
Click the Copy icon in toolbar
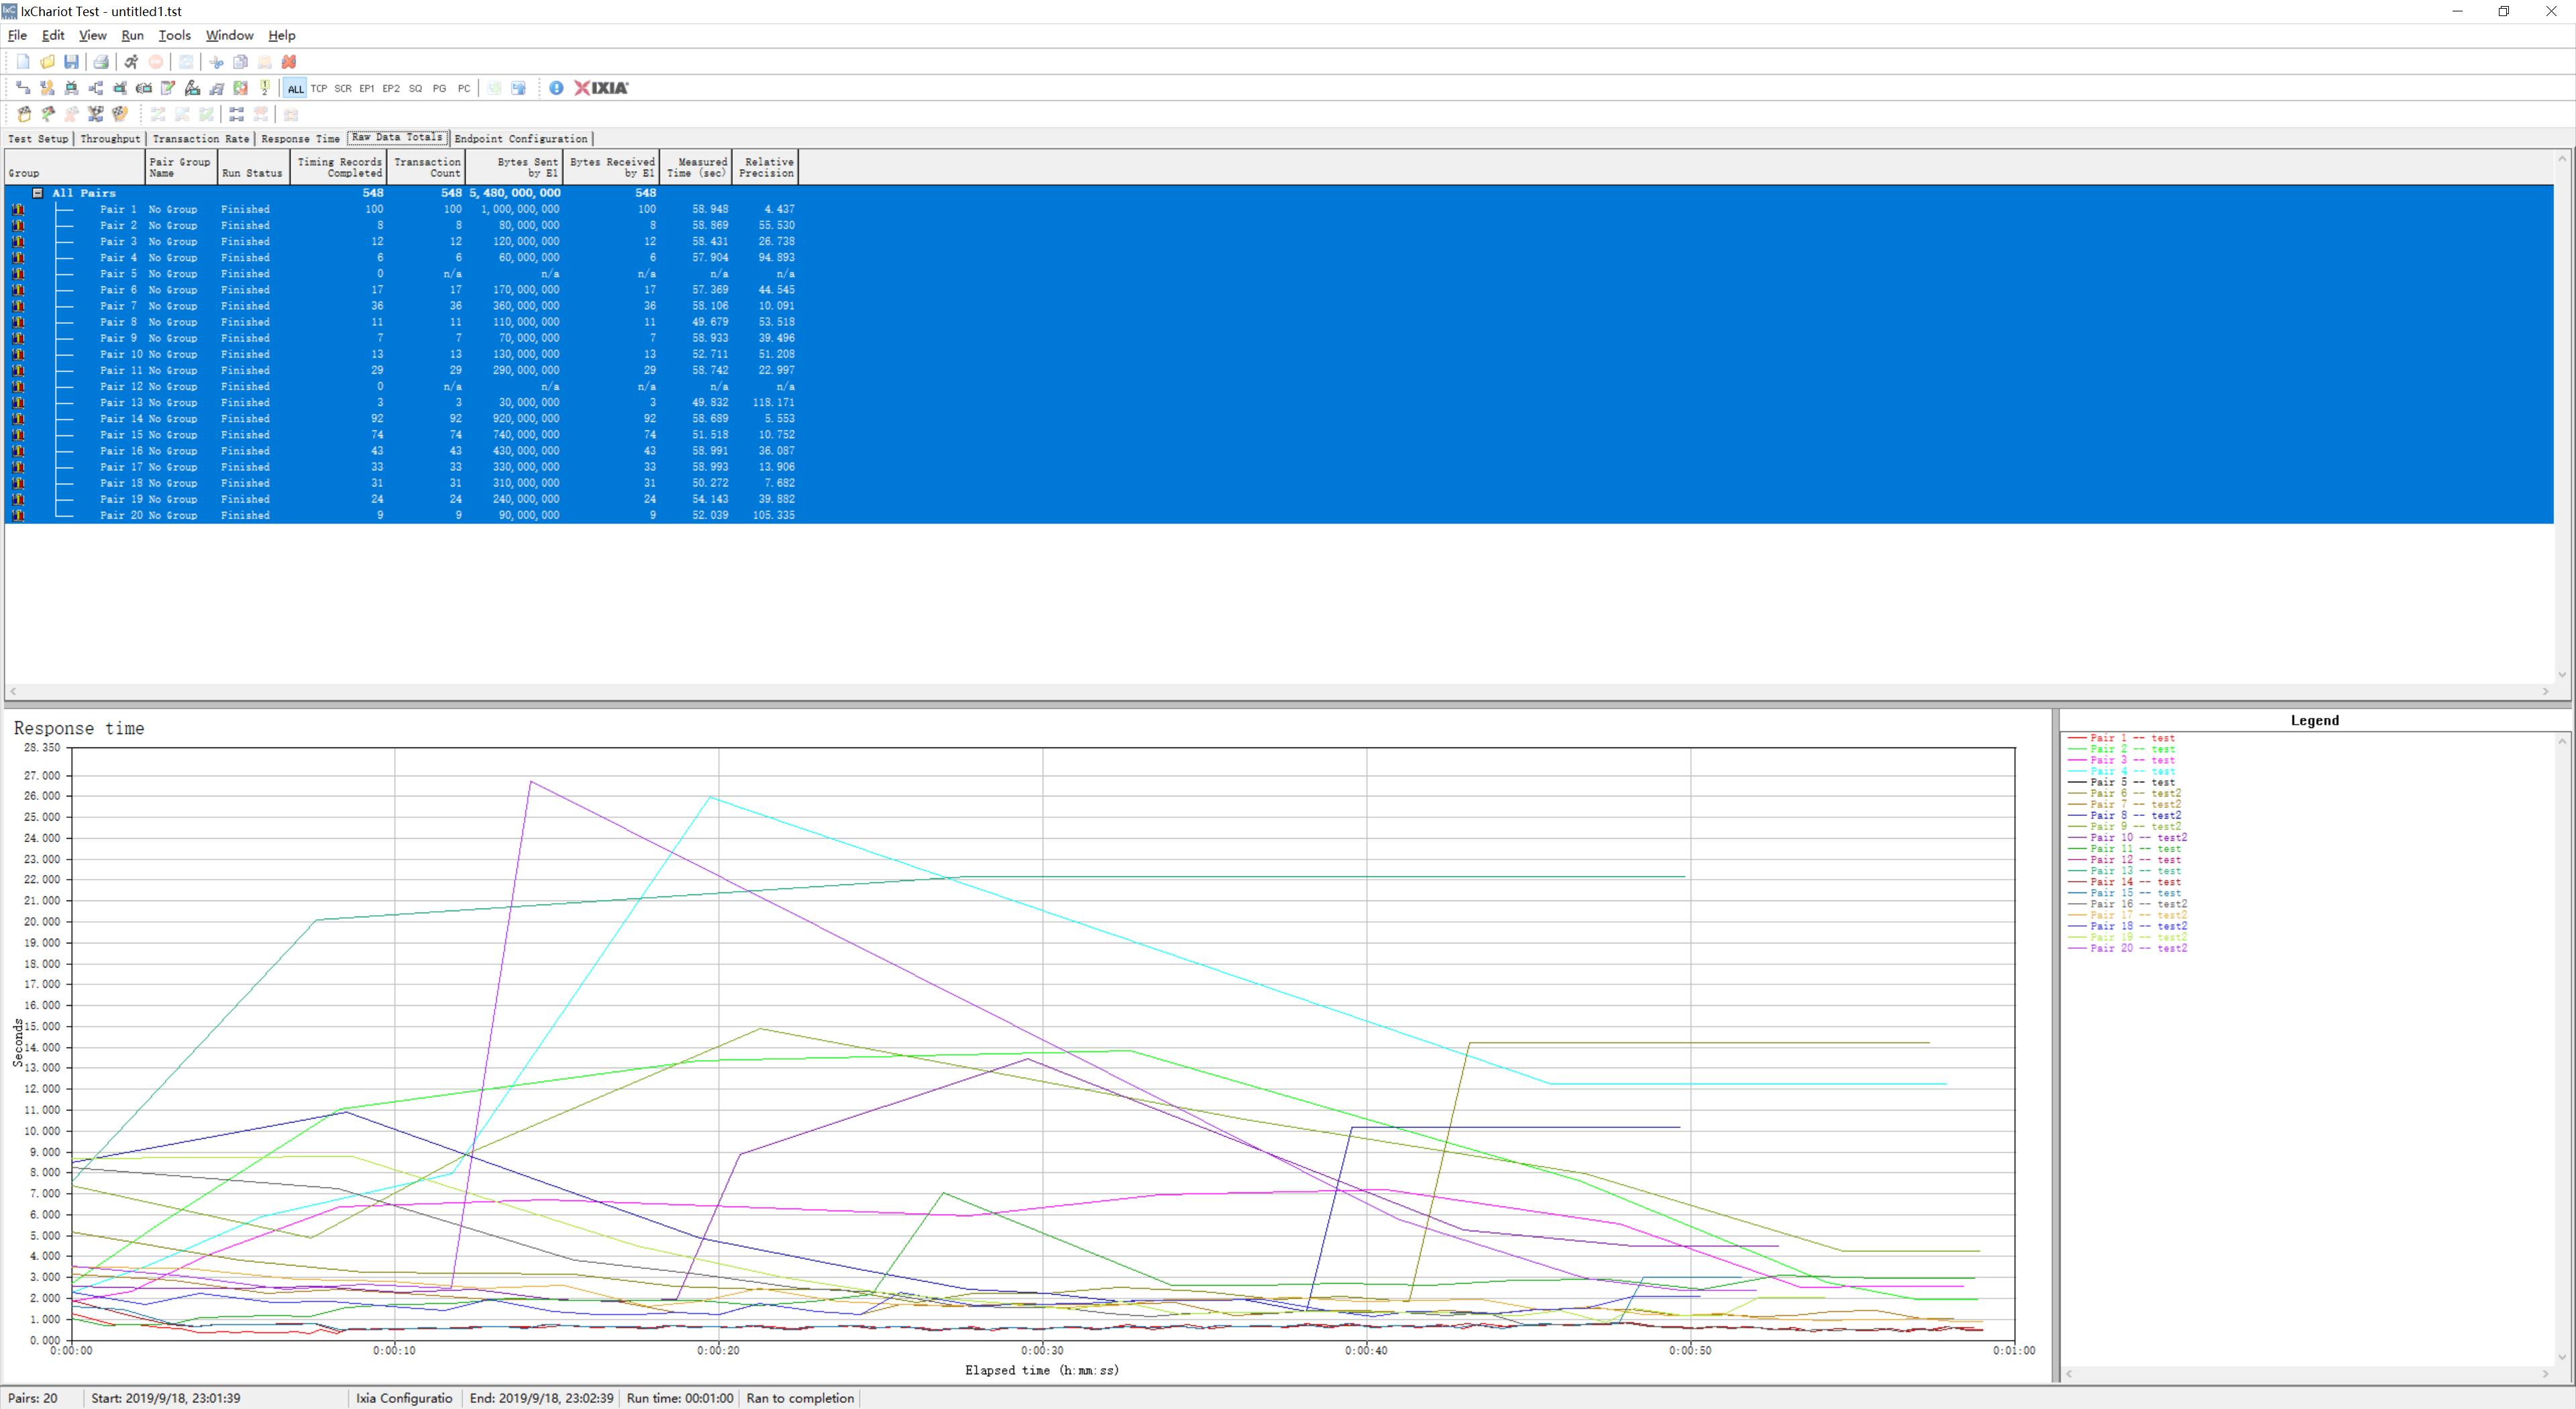pos(240,62)
